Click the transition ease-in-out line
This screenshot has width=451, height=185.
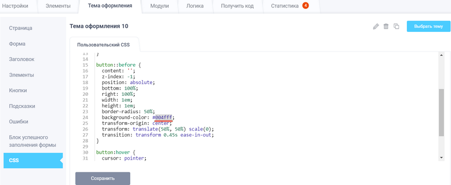(158, 135)
